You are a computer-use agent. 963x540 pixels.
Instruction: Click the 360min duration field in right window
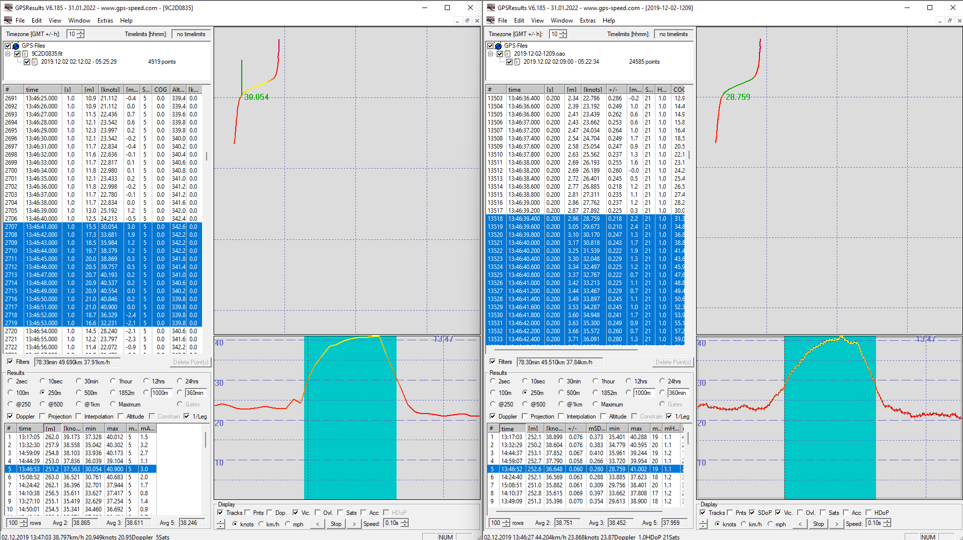point(678,392)
